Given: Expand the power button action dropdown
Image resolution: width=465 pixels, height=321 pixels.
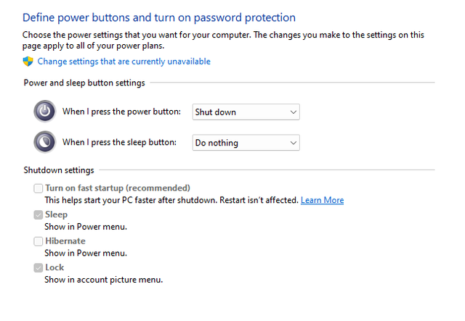Looking at the screenshot, I should [246, 112].
